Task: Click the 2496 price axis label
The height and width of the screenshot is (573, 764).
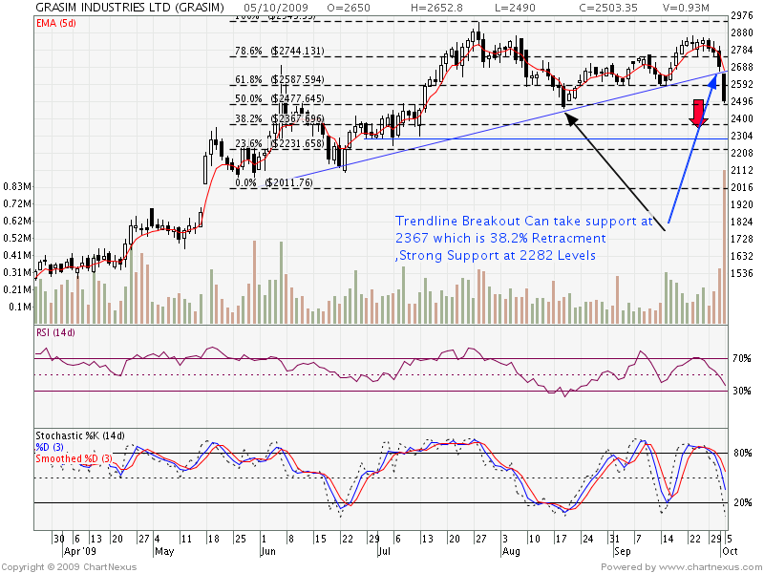Action: click(742, 101)
